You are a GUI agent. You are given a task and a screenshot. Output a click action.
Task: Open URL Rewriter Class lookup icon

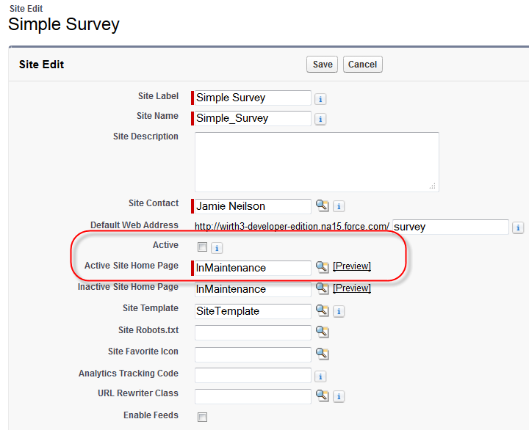click(323, 396)
